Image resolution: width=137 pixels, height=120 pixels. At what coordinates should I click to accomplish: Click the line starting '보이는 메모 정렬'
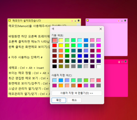tap(29, 73)
